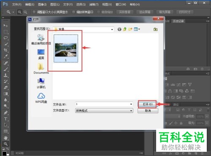Open the 文件(F) menu
Screen dimensions: 211x156
(x=16, y=5)
